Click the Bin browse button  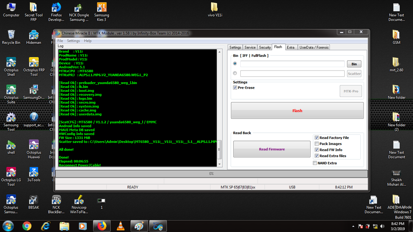point(354,64)
